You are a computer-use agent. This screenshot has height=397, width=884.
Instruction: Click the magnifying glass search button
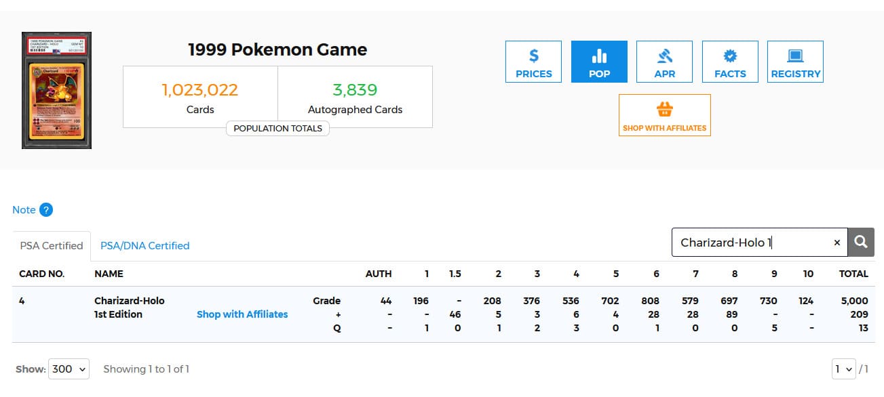pos(861,242)
